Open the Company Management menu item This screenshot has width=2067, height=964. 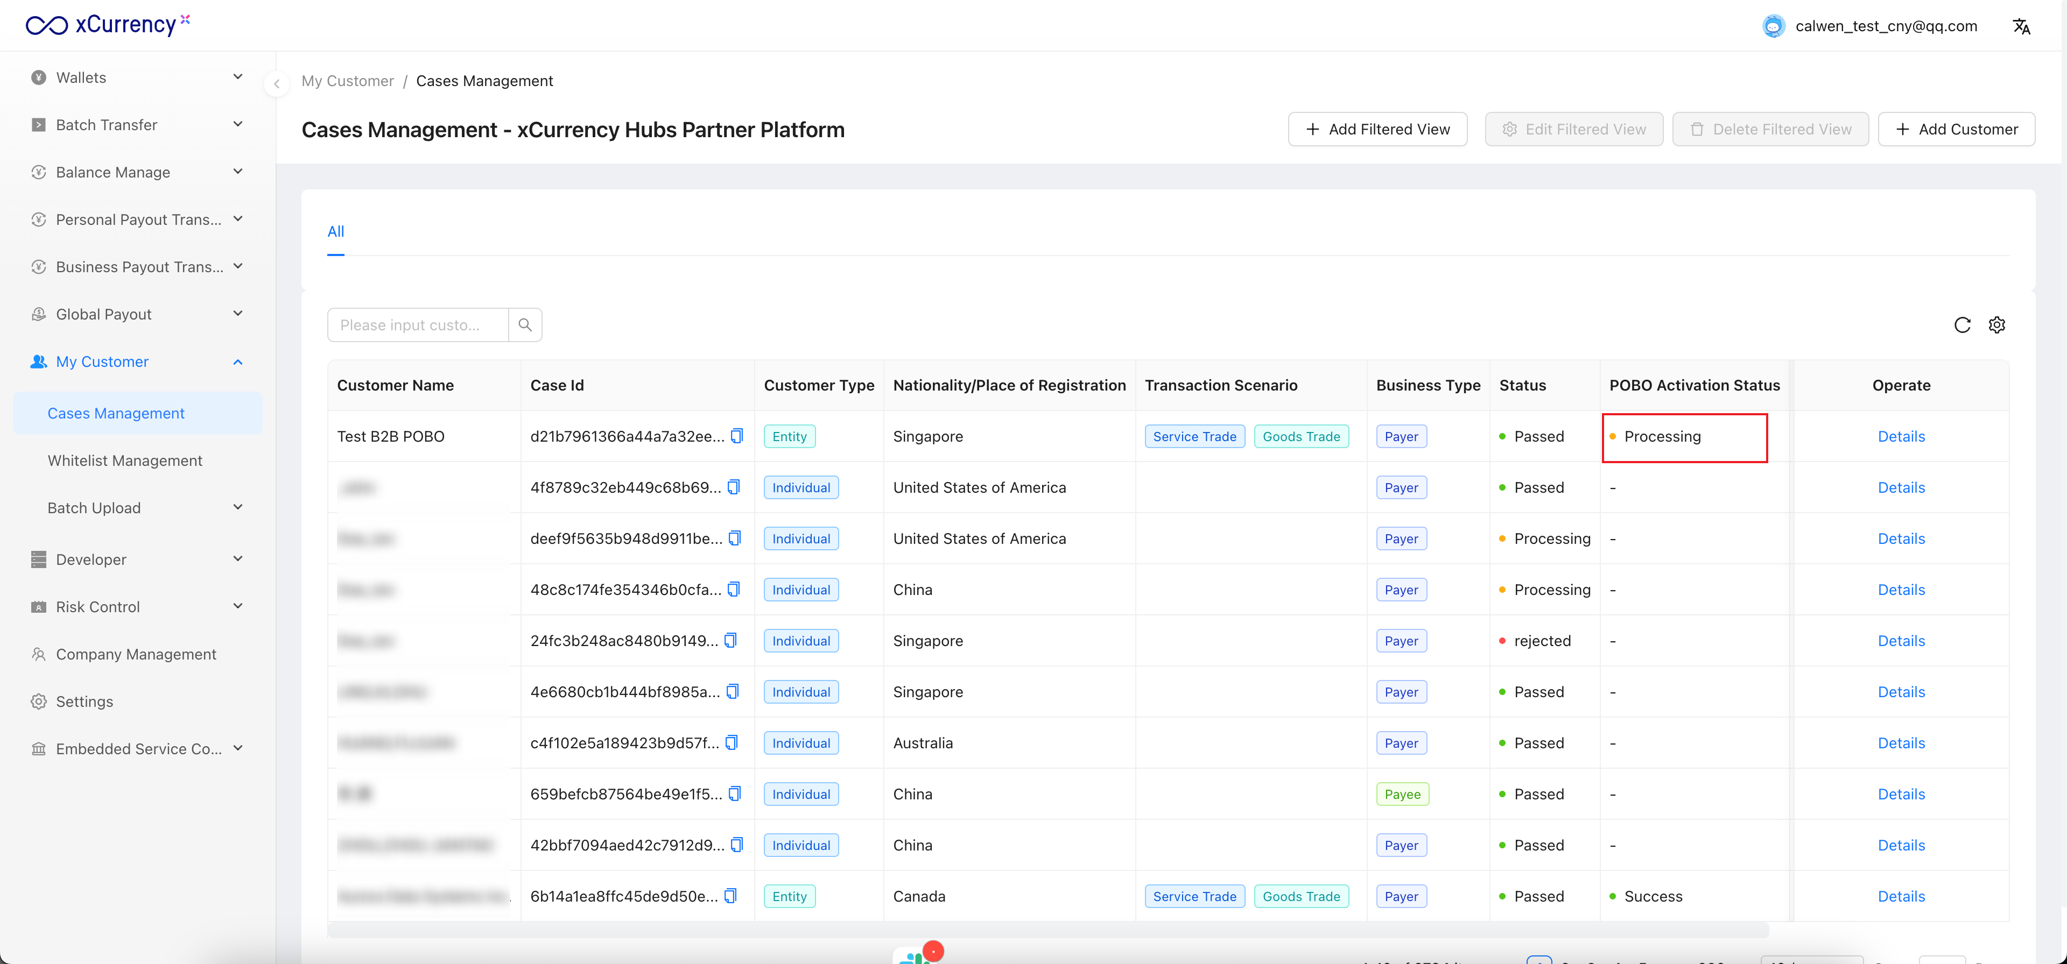tap(136, 654)
